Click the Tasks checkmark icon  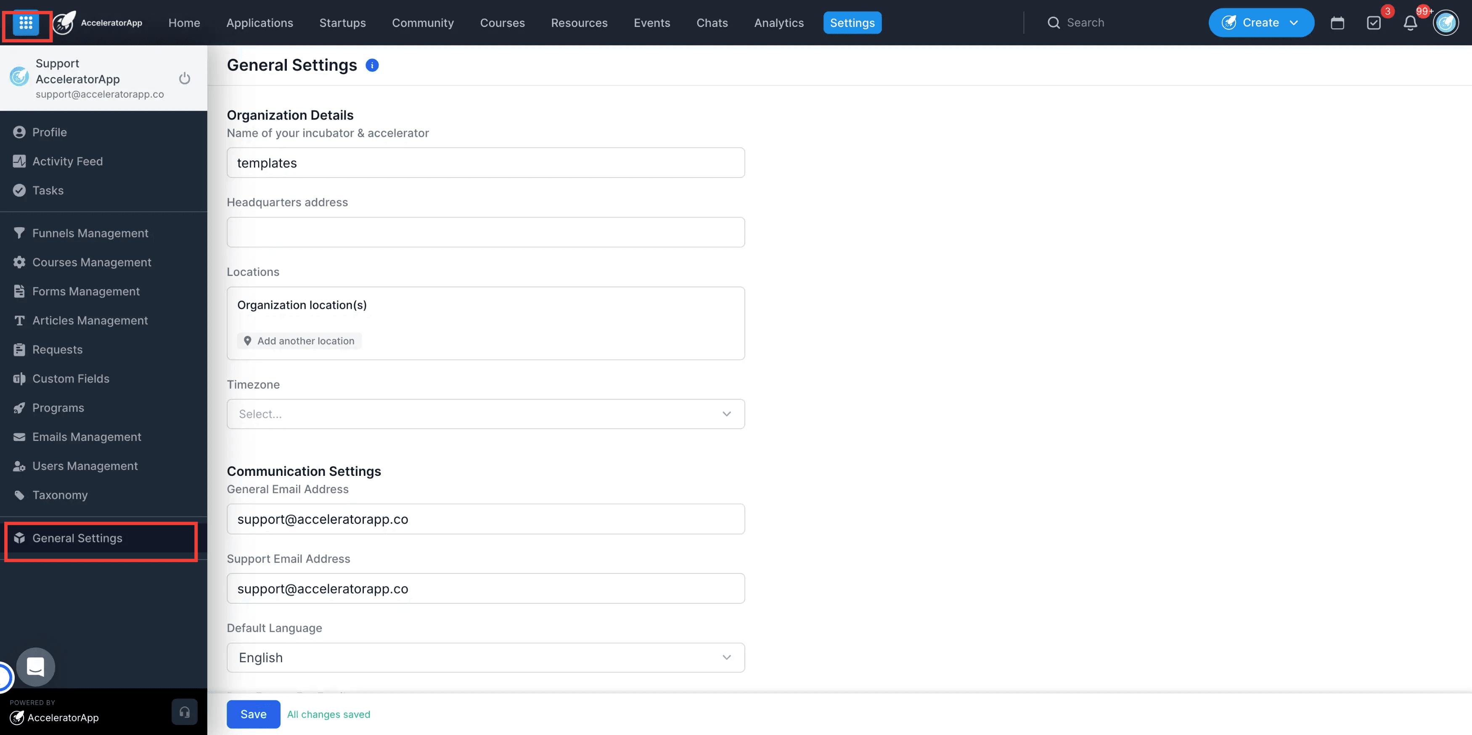19,190
